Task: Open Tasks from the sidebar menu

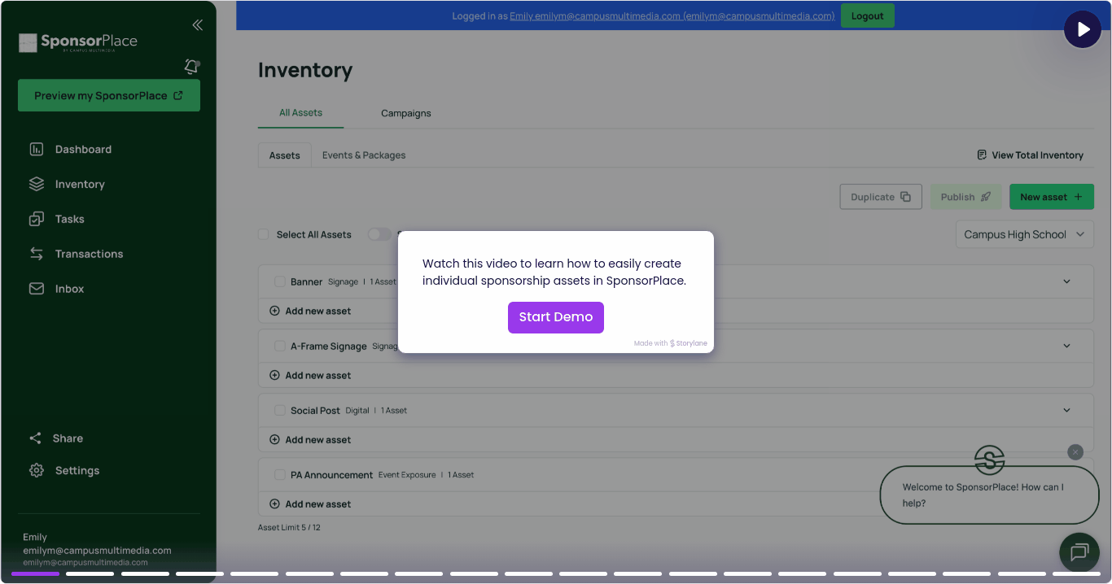Action: [69, 220]
